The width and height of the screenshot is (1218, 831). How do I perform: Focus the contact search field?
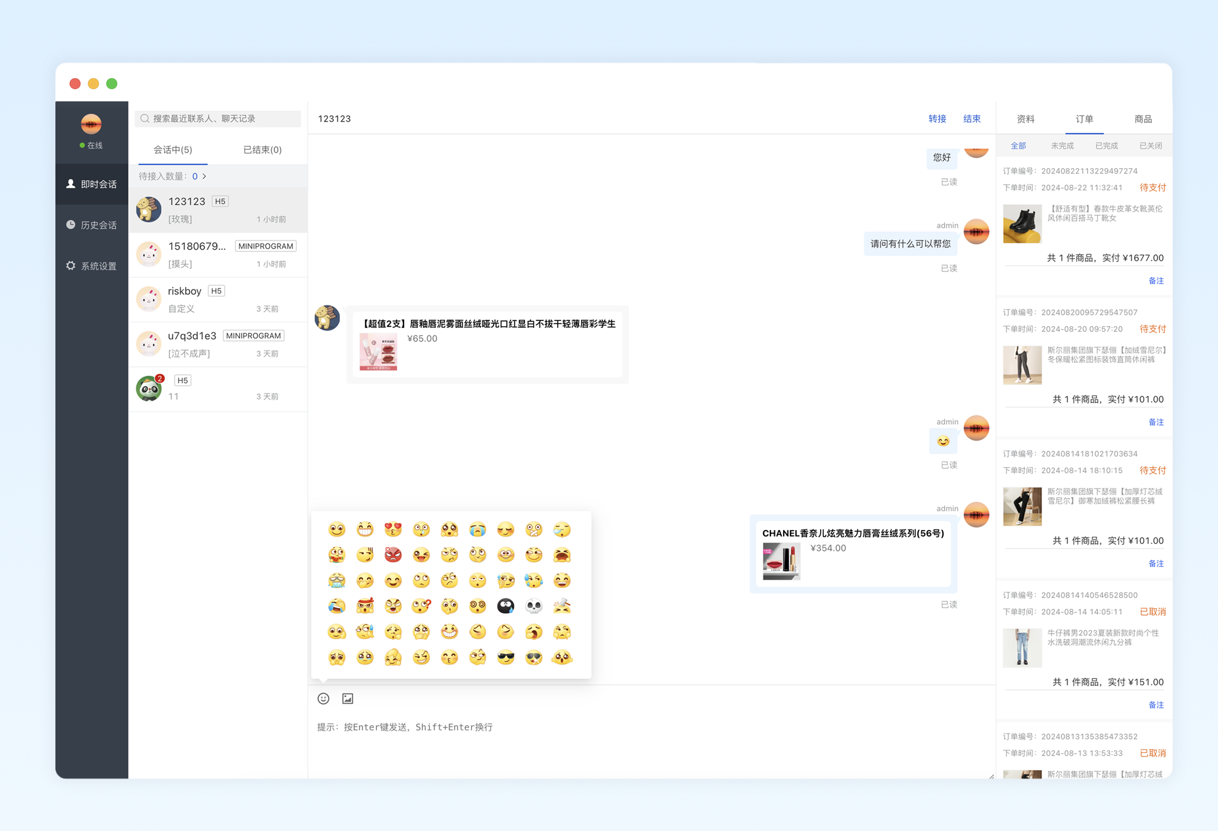pyautogui.click(x=218, y=118)
